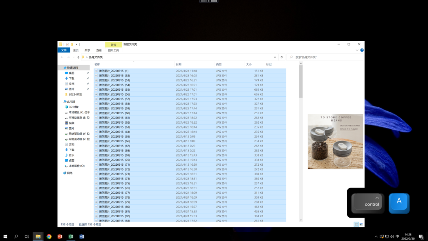Click the yellow 管理 (Manage) contextual tab

click(113, 44)
